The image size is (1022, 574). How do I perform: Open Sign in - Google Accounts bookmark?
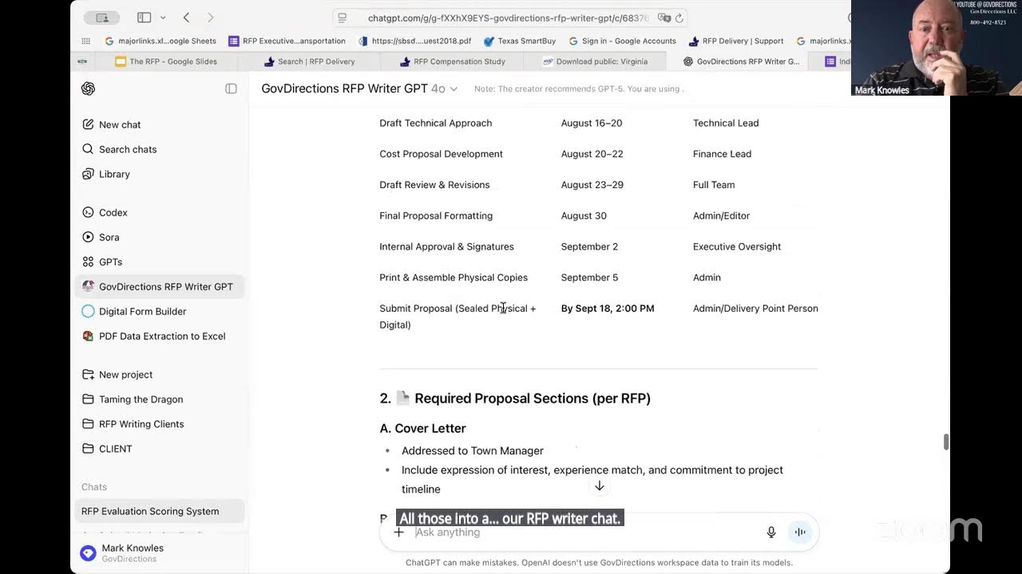(x=622, y=41)
